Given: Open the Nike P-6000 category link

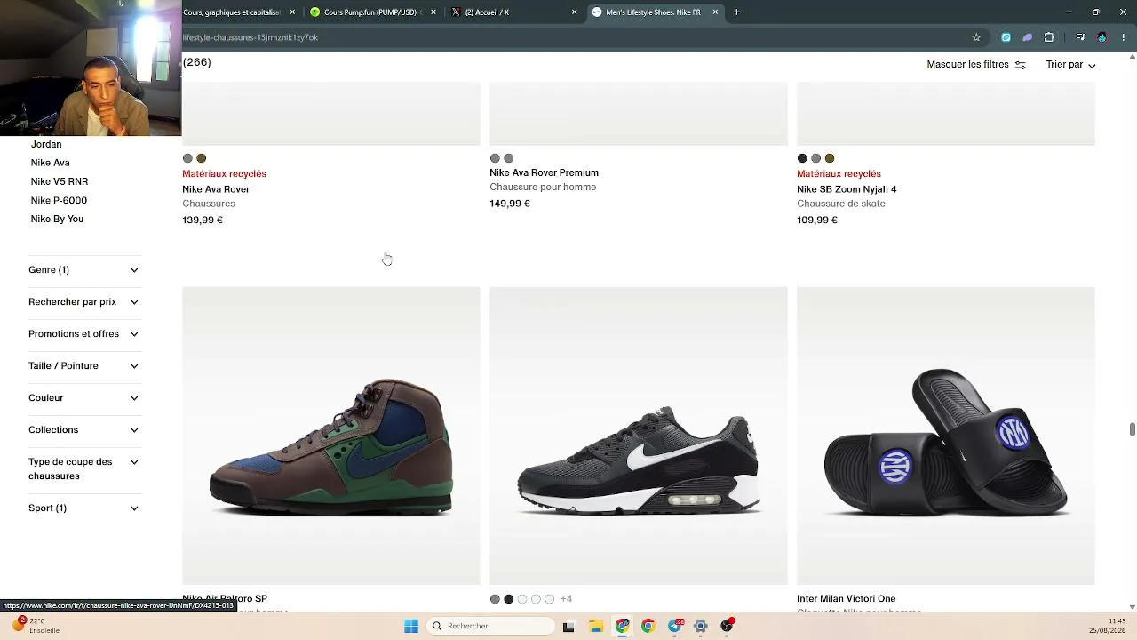Looking at the screenshot, I should [59, 200].
